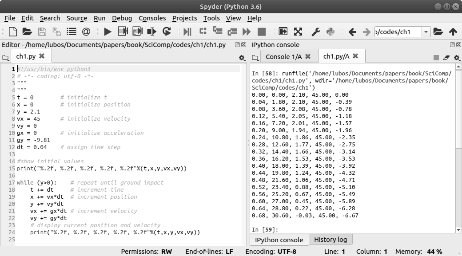Step return in debugger
Screen dimensions: 462x256
[232, 32]
